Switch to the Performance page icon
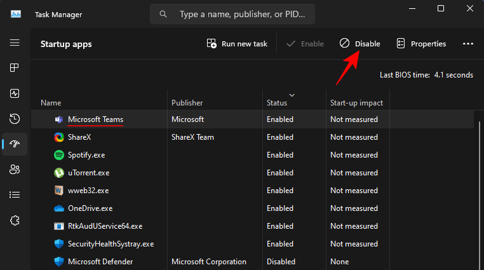484x270 pixels. click(15, 93)
